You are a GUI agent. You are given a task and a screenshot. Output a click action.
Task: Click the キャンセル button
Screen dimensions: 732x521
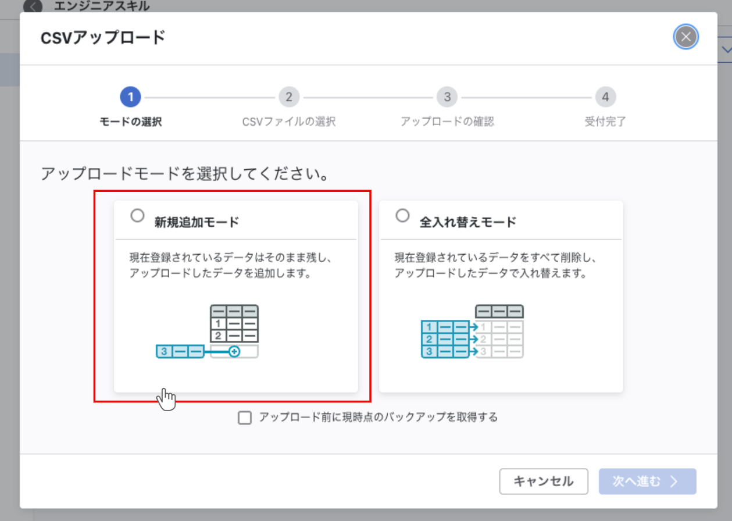pos(543,481)
